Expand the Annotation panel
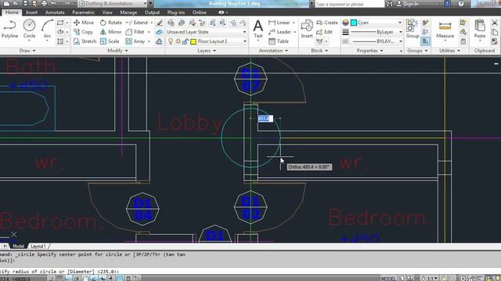 [x=273, y=51]
